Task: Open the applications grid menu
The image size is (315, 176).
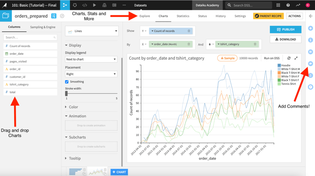Action: 278,5
